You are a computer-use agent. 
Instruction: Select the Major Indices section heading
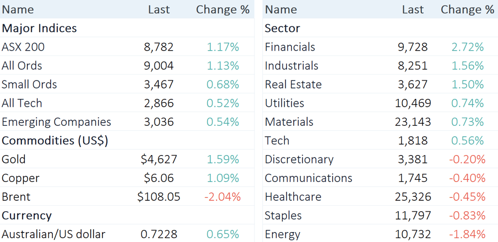pyautogui.click(x=39, y=28)
